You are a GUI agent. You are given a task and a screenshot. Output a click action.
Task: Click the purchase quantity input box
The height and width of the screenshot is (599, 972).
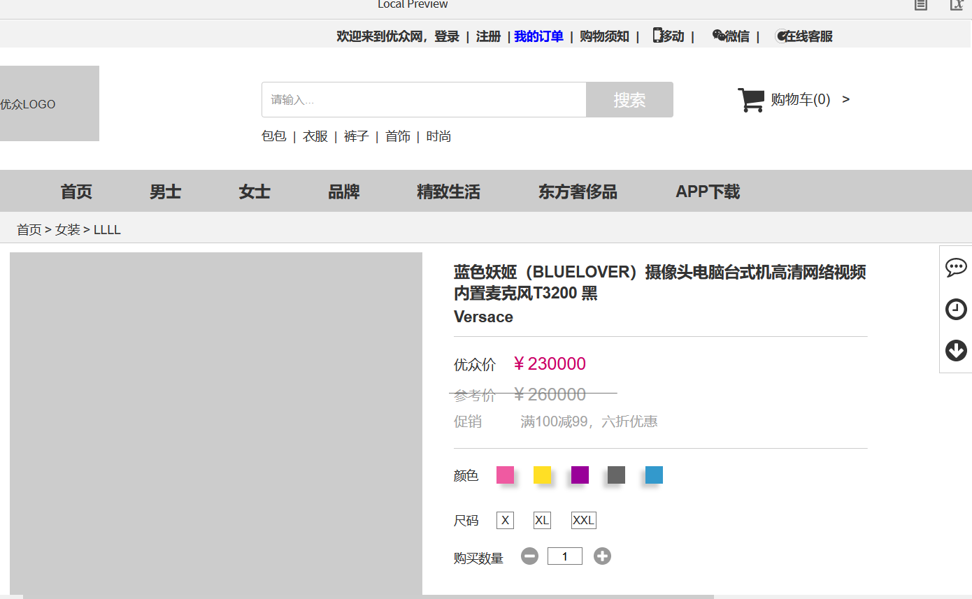pyautogui.click(x=565, y=556)
